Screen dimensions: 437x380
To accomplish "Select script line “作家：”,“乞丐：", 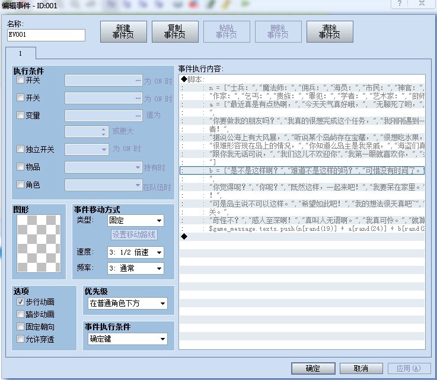I will (x=302, y=96).
